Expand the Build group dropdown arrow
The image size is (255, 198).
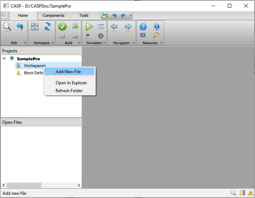79,43
